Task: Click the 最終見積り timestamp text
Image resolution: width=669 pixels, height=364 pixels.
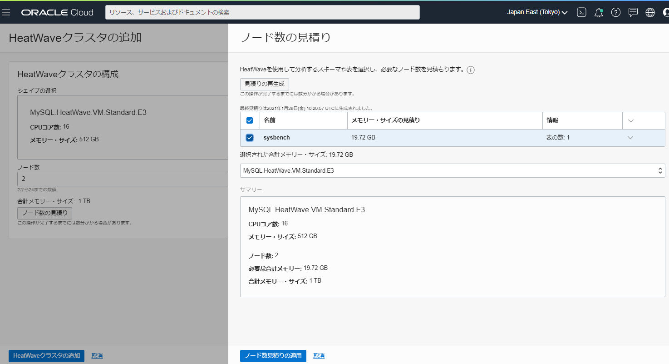Action: [x=306, y=109]
